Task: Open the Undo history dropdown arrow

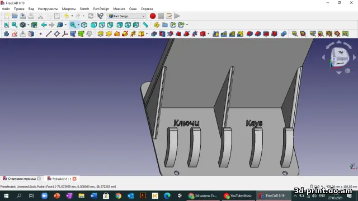Action: coord(72,16)
